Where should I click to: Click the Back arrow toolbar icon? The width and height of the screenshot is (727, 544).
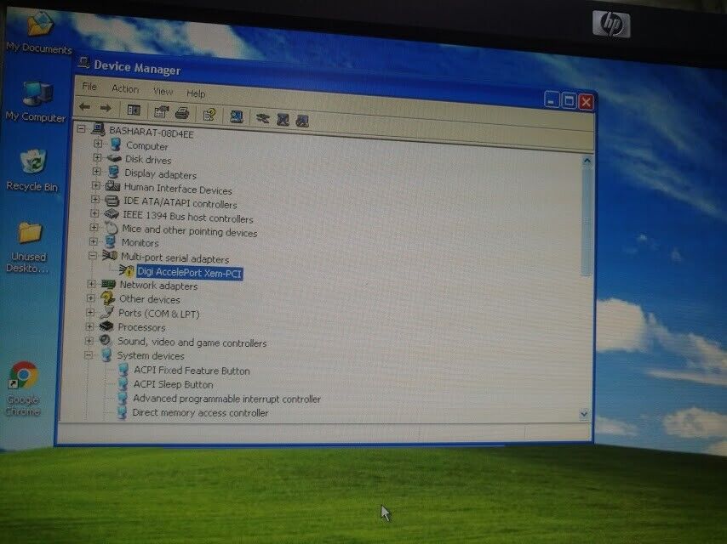pos(85,107)
